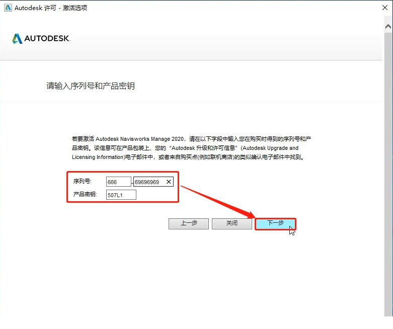Click the serial number prefix field 666

point(119,182)
